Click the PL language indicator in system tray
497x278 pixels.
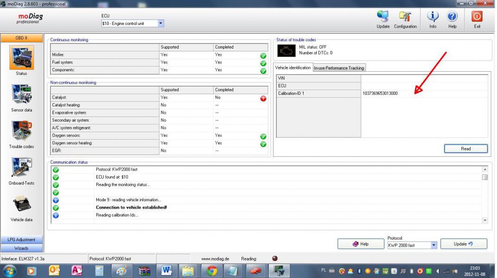(x=323, y=271)
